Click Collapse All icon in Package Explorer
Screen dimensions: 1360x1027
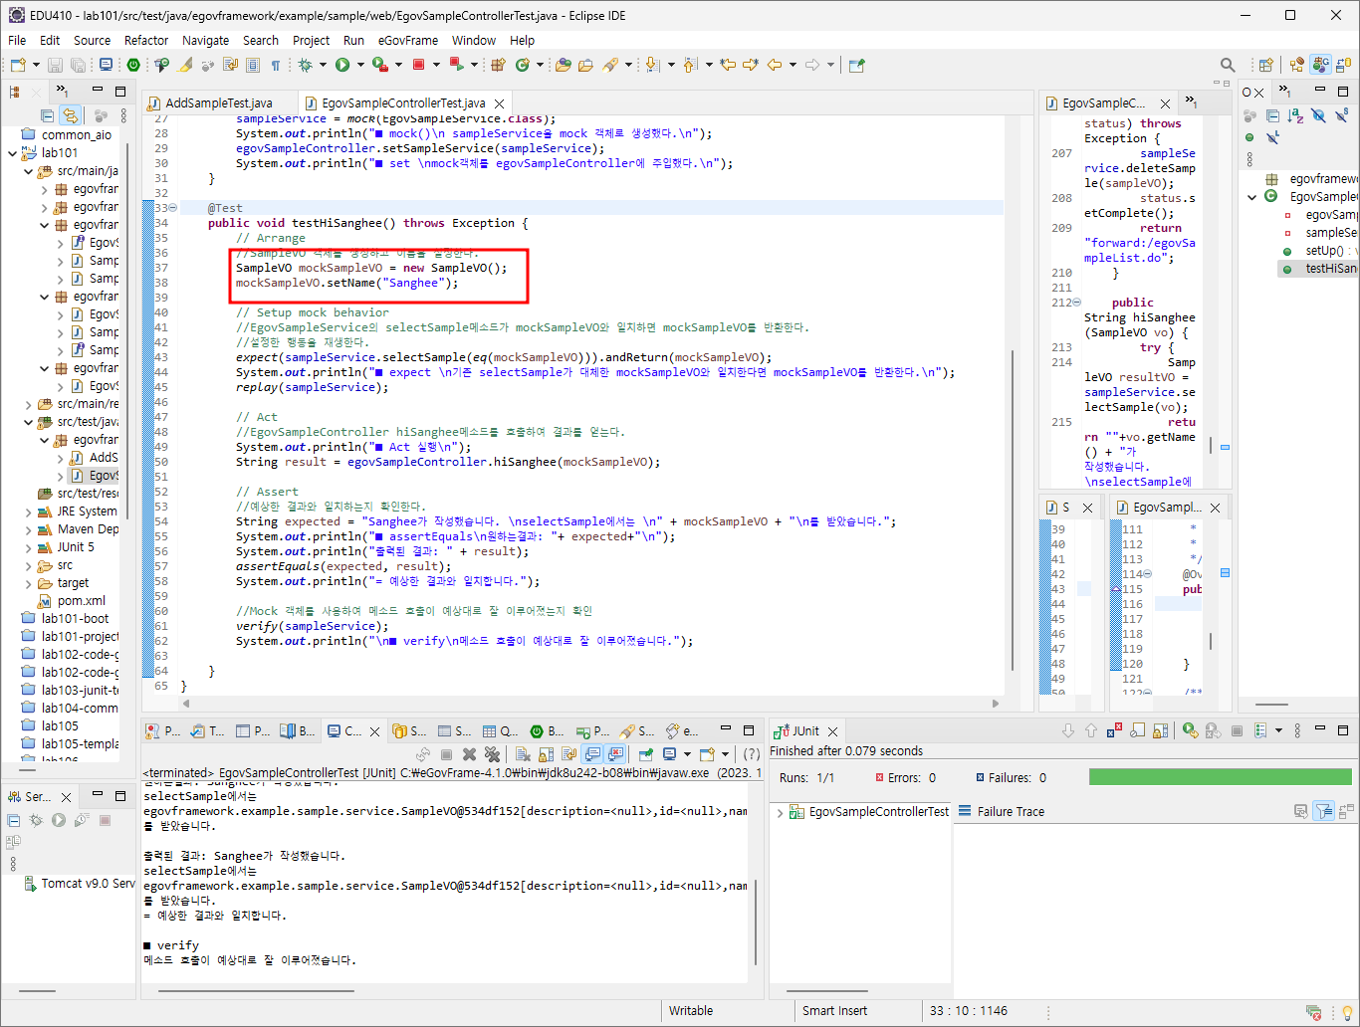coord(47,115)
